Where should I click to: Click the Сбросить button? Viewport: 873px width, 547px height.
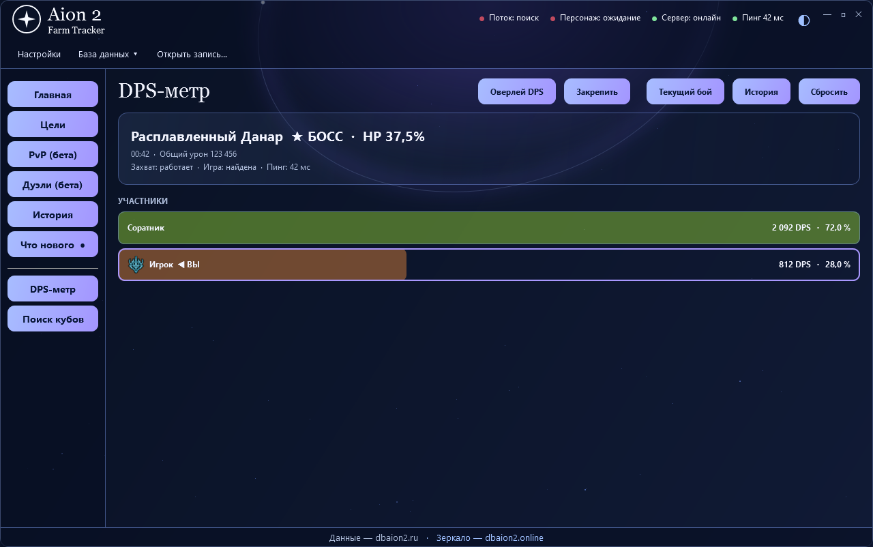tap(829, 91)
